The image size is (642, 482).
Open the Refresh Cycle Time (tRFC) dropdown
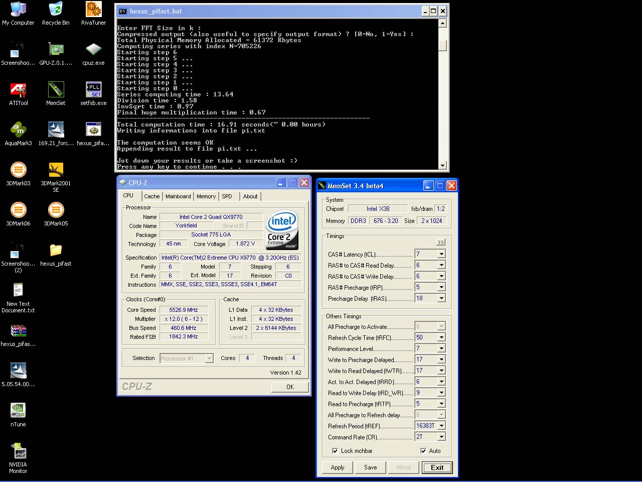click(x=441, y=337)
